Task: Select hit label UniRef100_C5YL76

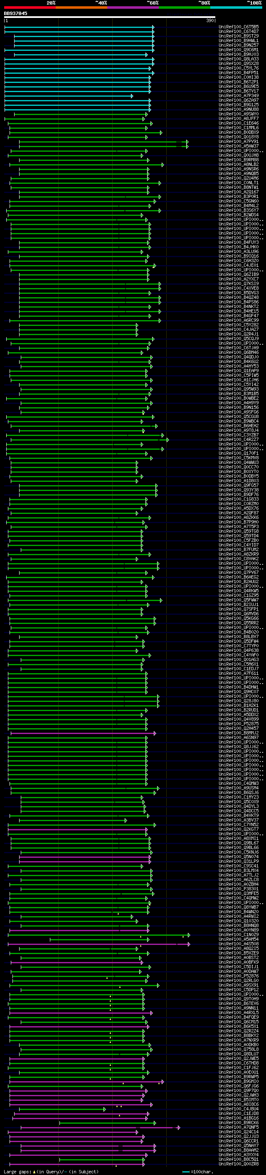Action: [239, 68]
